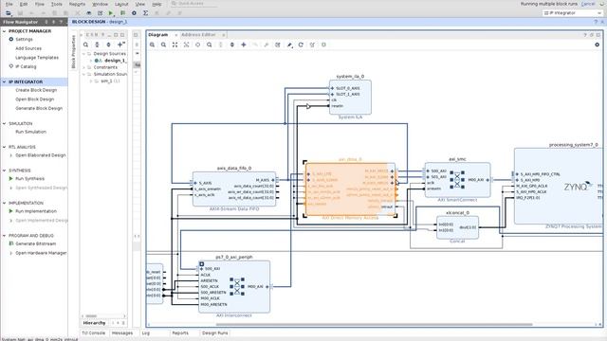Click Sources panel collapse-all icon

pos(97,45)
